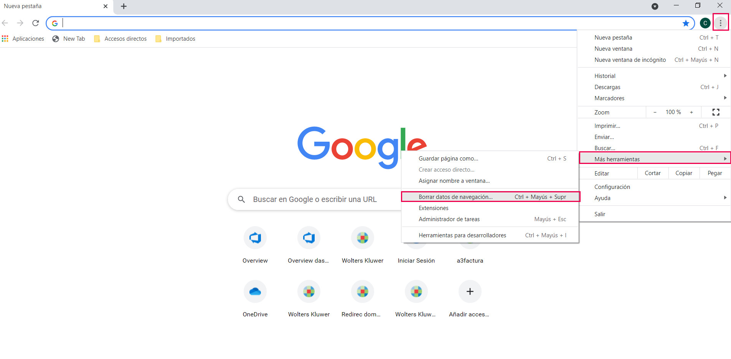The width and height of the screenshot is (731, 359).
Task: Click Copiar in the Editar row
Action: point(684,173)
